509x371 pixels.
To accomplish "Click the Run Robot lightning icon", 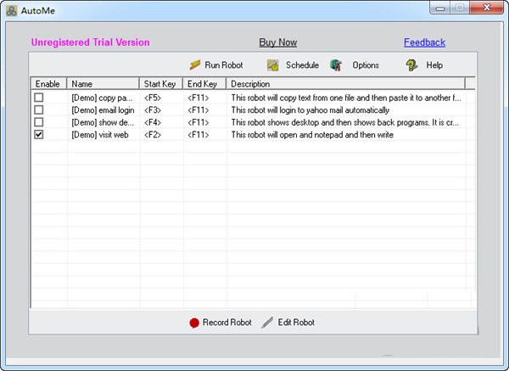I will [194, 65].
